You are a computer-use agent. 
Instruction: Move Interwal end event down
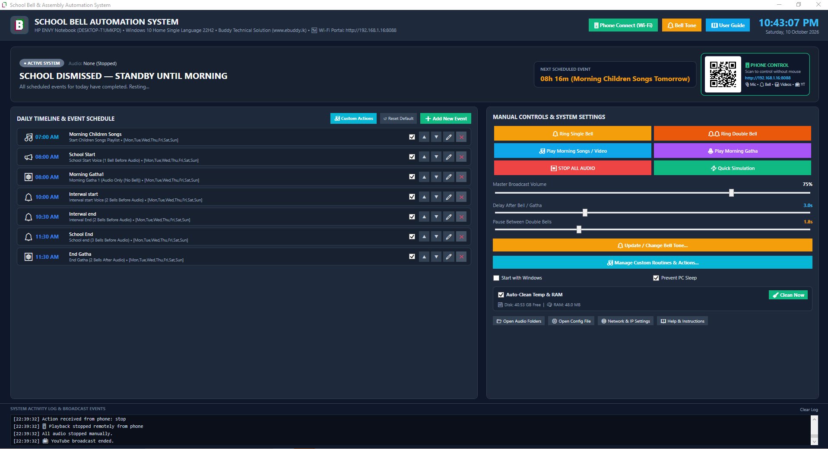pyautogui.click(x=436, y=217)
